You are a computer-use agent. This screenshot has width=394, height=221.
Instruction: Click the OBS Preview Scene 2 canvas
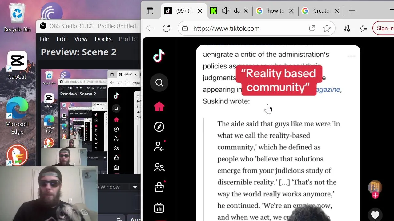coord(90,121)
